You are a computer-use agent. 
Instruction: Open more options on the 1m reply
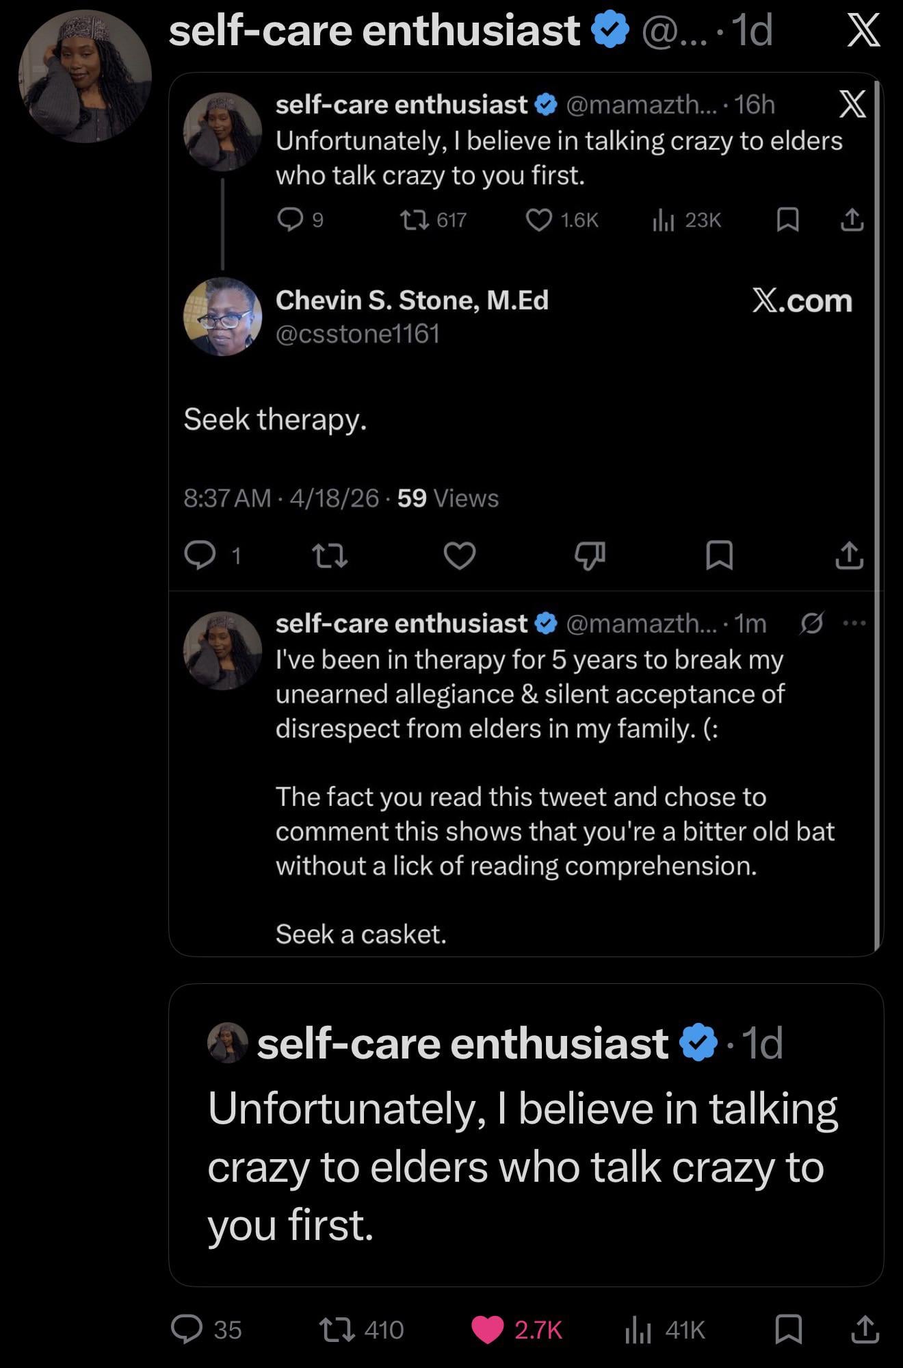click(855, 623)
